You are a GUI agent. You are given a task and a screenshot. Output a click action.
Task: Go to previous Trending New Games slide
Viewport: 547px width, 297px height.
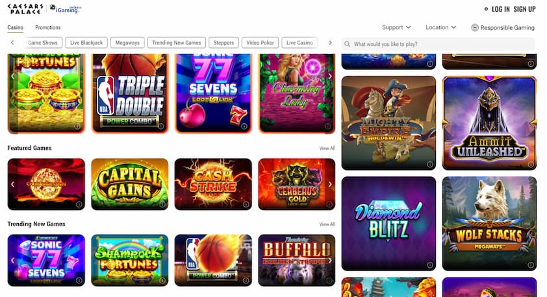point(13,260)
